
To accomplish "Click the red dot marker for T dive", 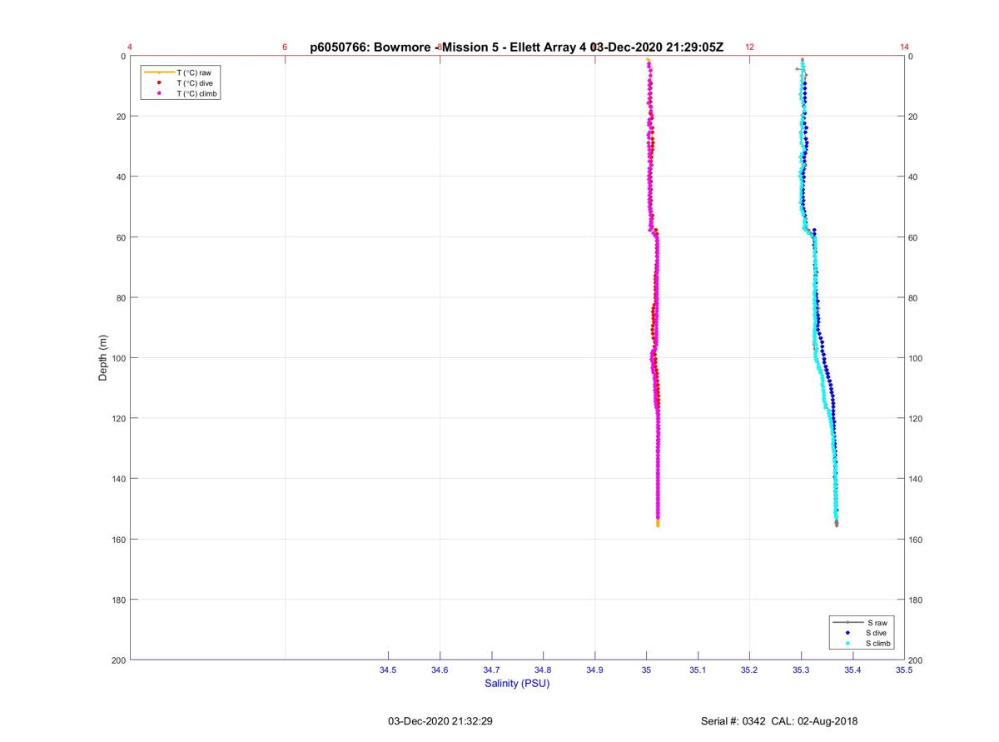I will tap(159, 83).
